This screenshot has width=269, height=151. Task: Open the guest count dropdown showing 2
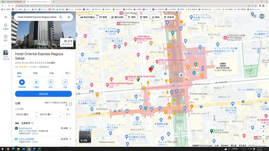click(68, 114)
